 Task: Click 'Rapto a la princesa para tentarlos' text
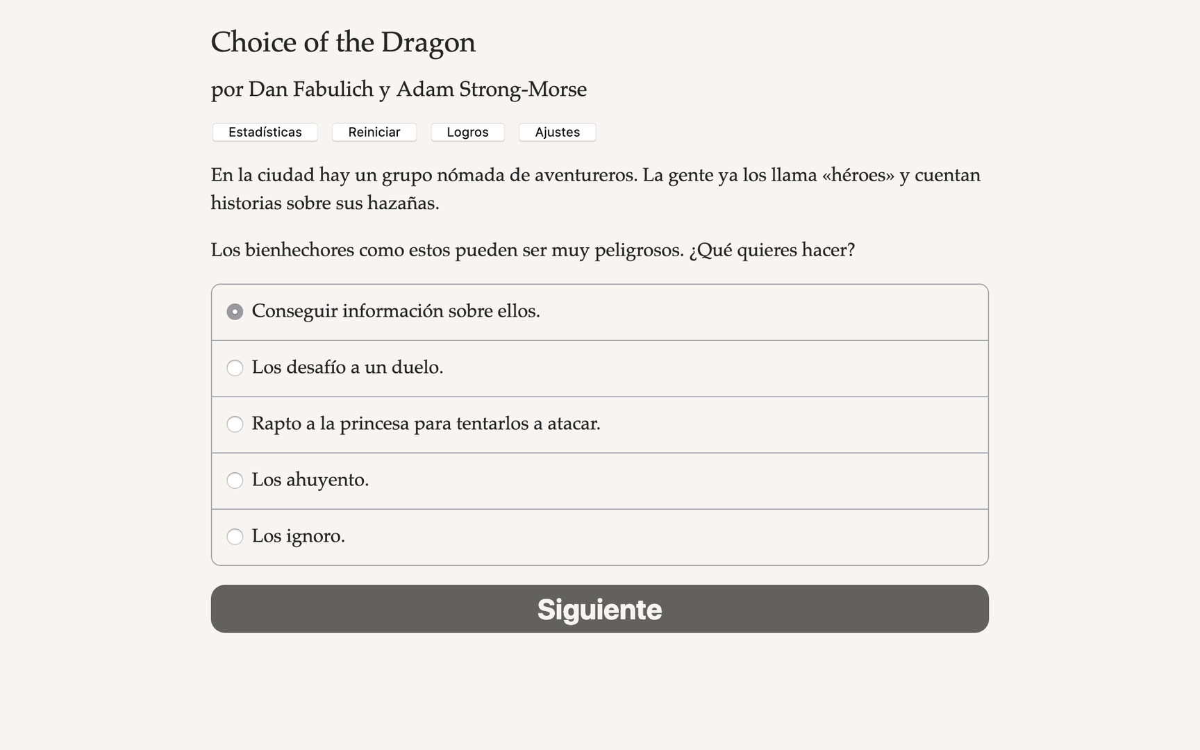[426, 424]
